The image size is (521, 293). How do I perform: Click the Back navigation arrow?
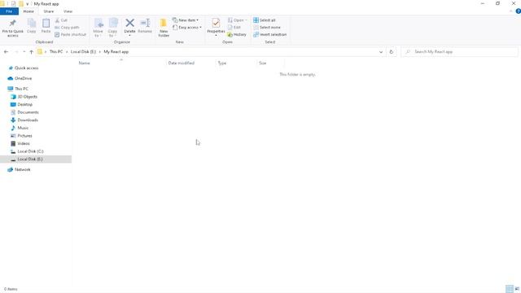pos(6,52)
